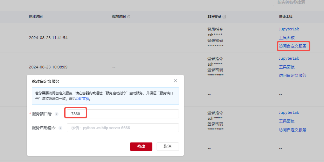The height and width of the screenshot is (162, 324).
Task: Click the 服务启动指令 input field
Action: click(123, 128)
